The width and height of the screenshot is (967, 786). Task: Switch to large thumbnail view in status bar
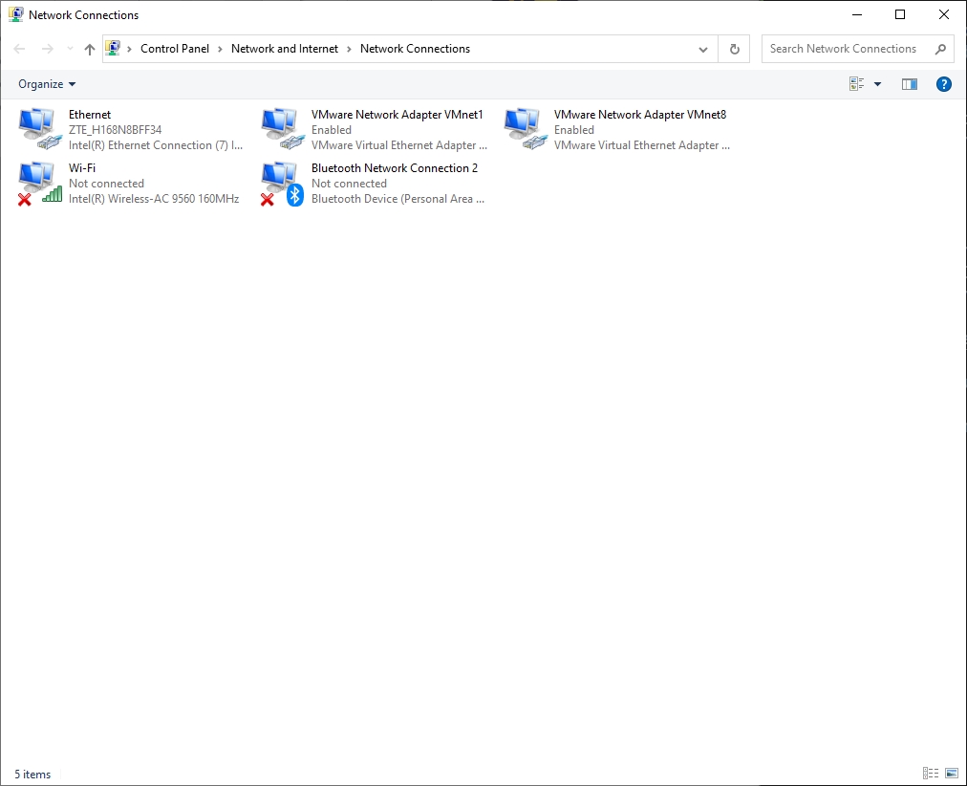click(x=951, y=773)
